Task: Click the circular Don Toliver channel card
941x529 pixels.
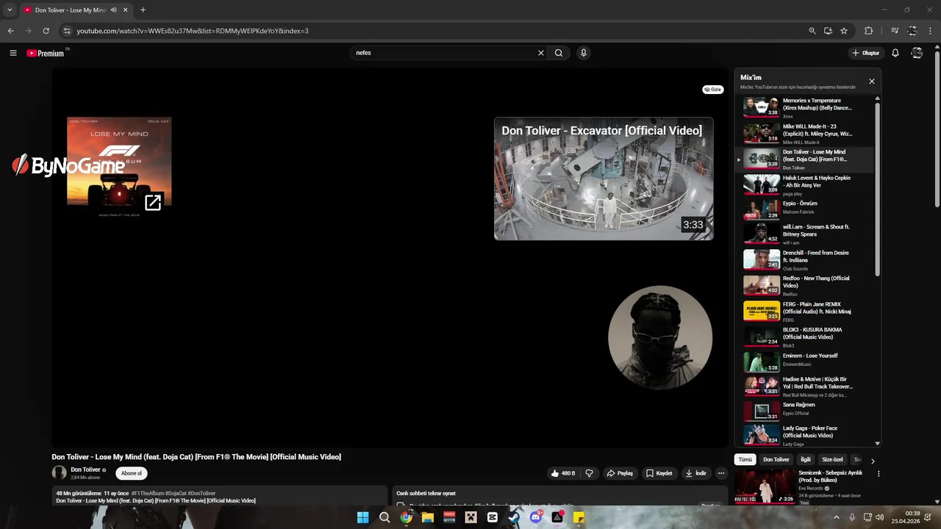Action: coord(660,337)
